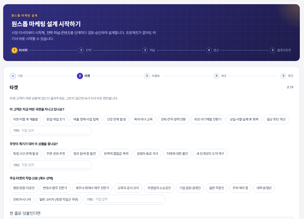This screenshot has height=219, width=304.
Task: Toggle the 상실·사별·실패 후 회복 chip
Action: coord(244,119)
